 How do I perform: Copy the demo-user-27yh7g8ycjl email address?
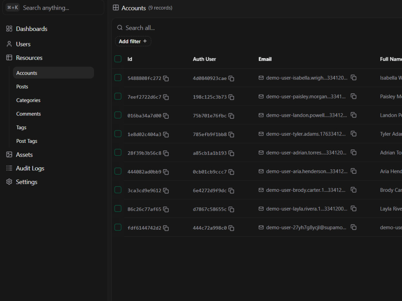[x=353, y=227]
